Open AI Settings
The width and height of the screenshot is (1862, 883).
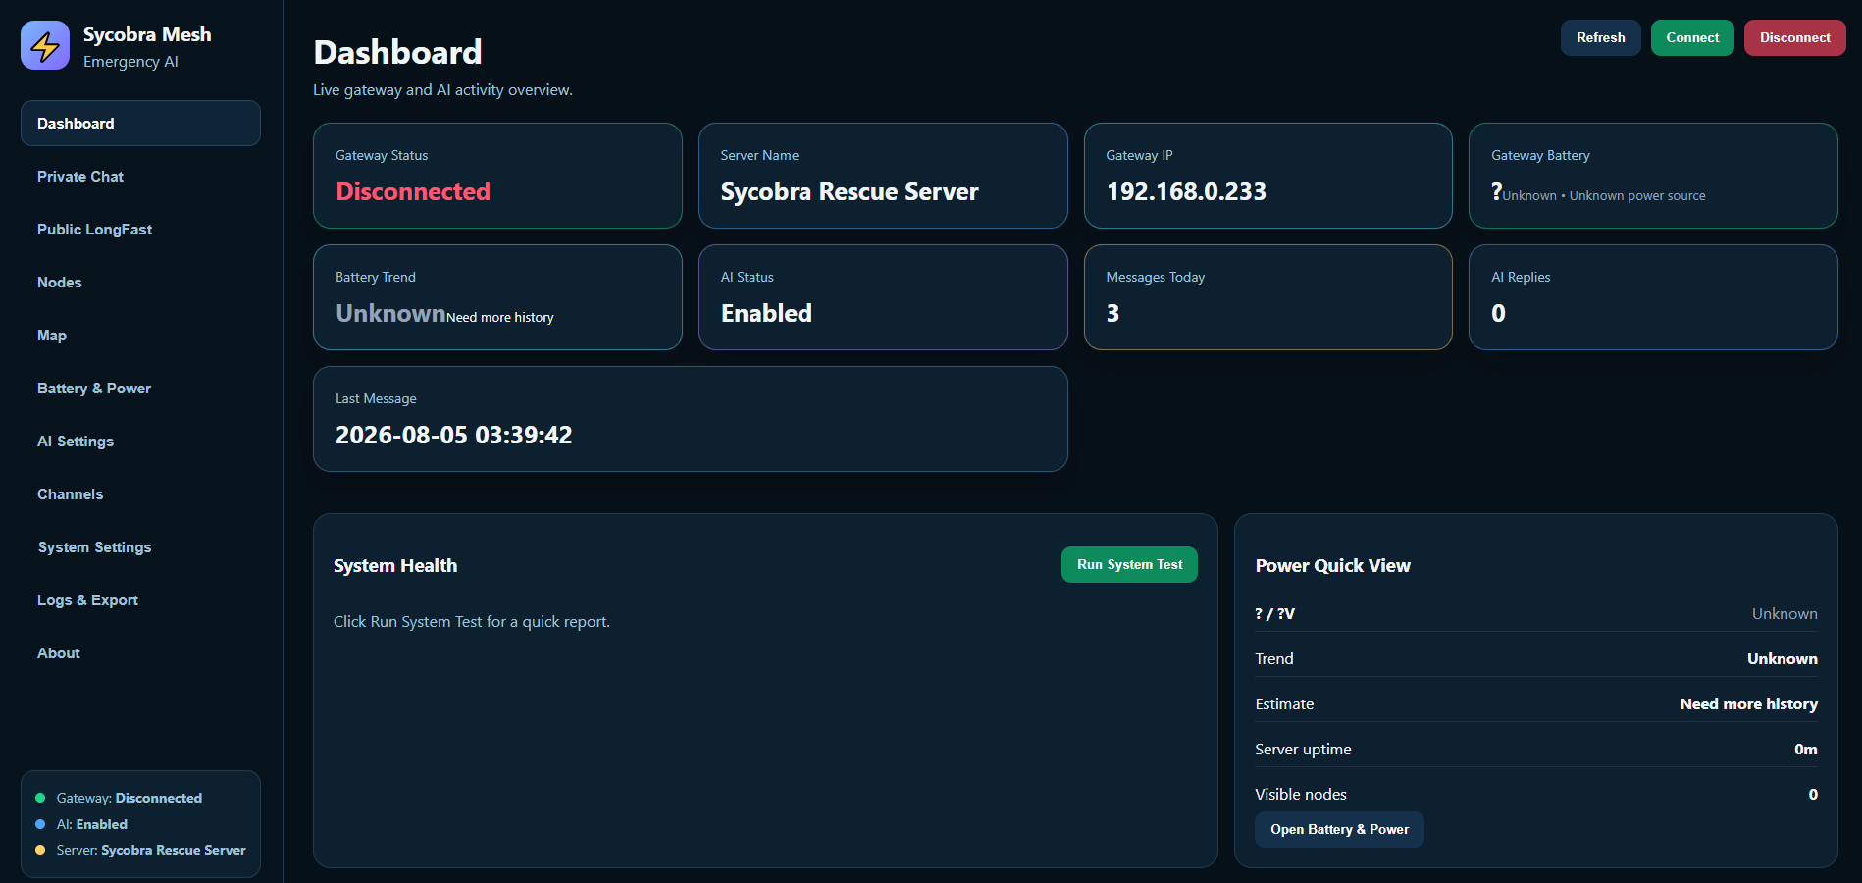pos(140,441)
